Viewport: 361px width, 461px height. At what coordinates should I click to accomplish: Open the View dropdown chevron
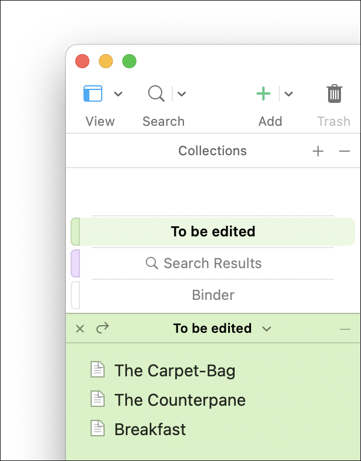click(118, 94)
